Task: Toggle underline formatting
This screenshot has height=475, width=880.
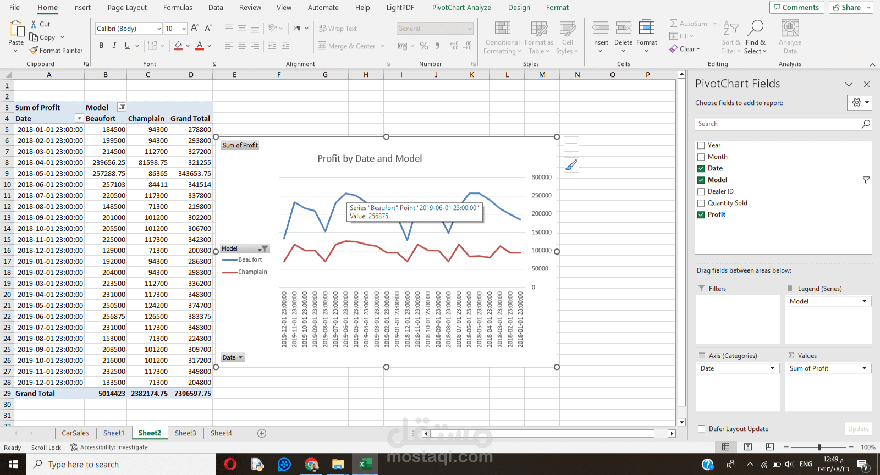Action: (x=128, y=46)
